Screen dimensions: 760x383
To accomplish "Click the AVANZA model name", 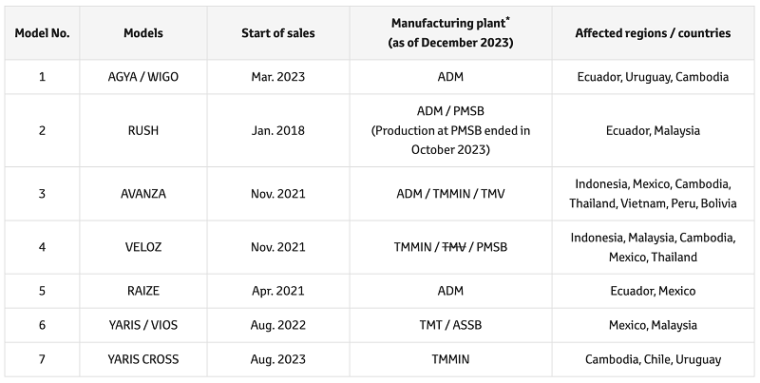I will tap(143, 194).
